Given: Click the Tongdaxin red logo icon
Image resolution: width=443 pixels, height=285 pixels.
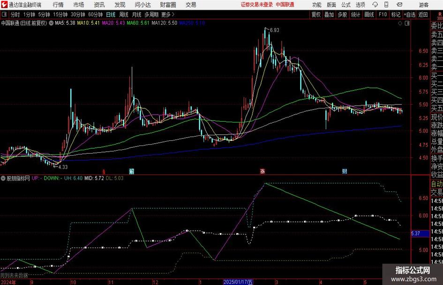Looking at the screenshot, I should point(4,5).
